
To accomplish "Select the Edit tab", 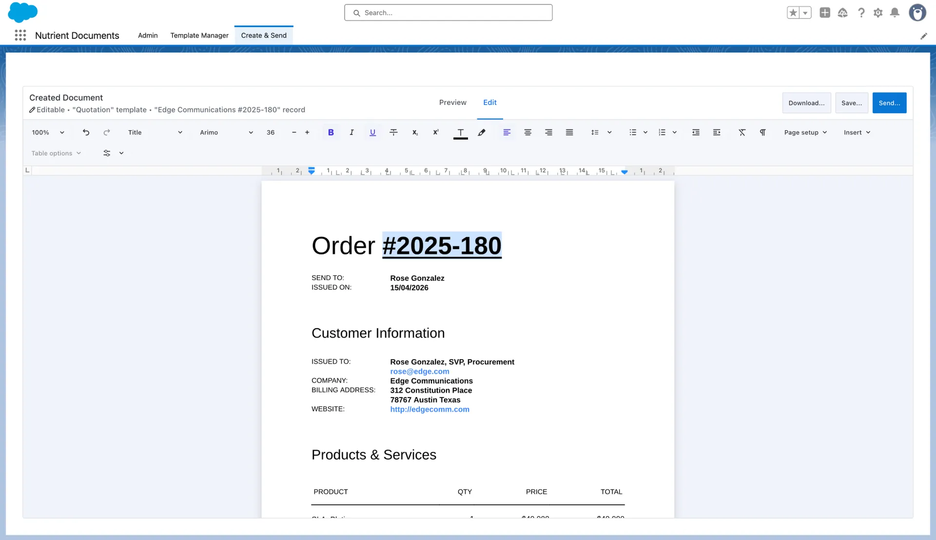I will (x=489, y=102).
